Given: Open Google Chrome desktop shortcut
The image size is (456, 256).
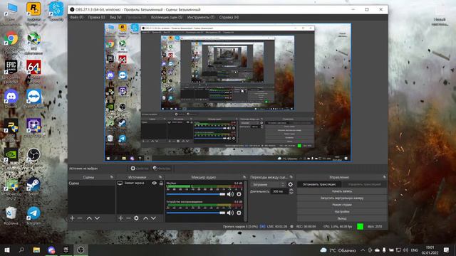Looking at the screenshot, I should 11,41.
